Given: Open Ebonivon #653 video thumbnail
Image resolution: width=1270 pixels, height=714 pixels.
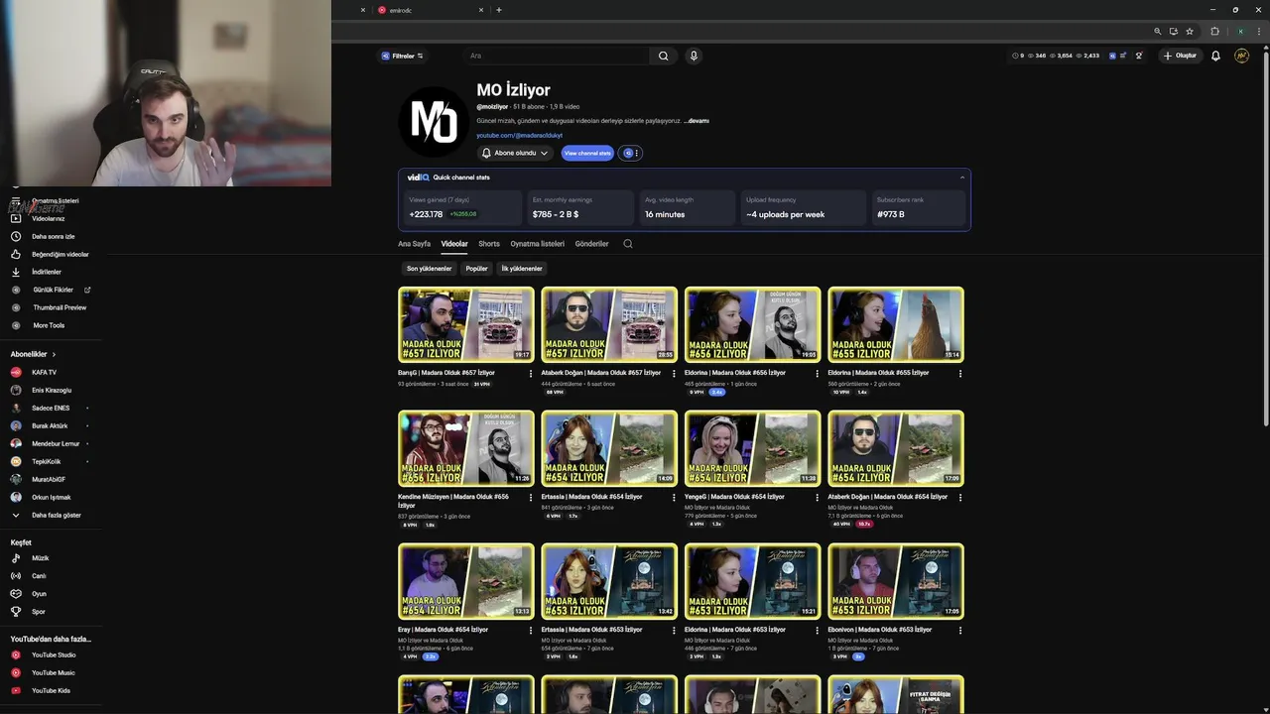Looking at the screenshot, I should tap(896, 581).
